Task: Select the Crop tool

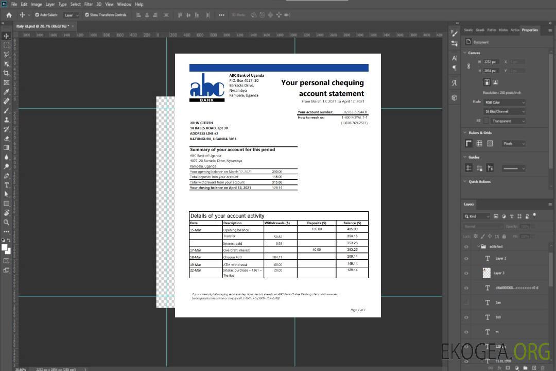Action: pos(6,73)
